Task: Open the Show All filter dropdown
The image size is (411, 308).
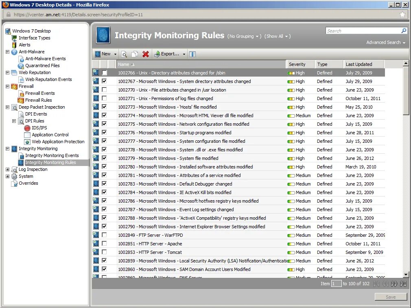Action: [x=278, y=37]
